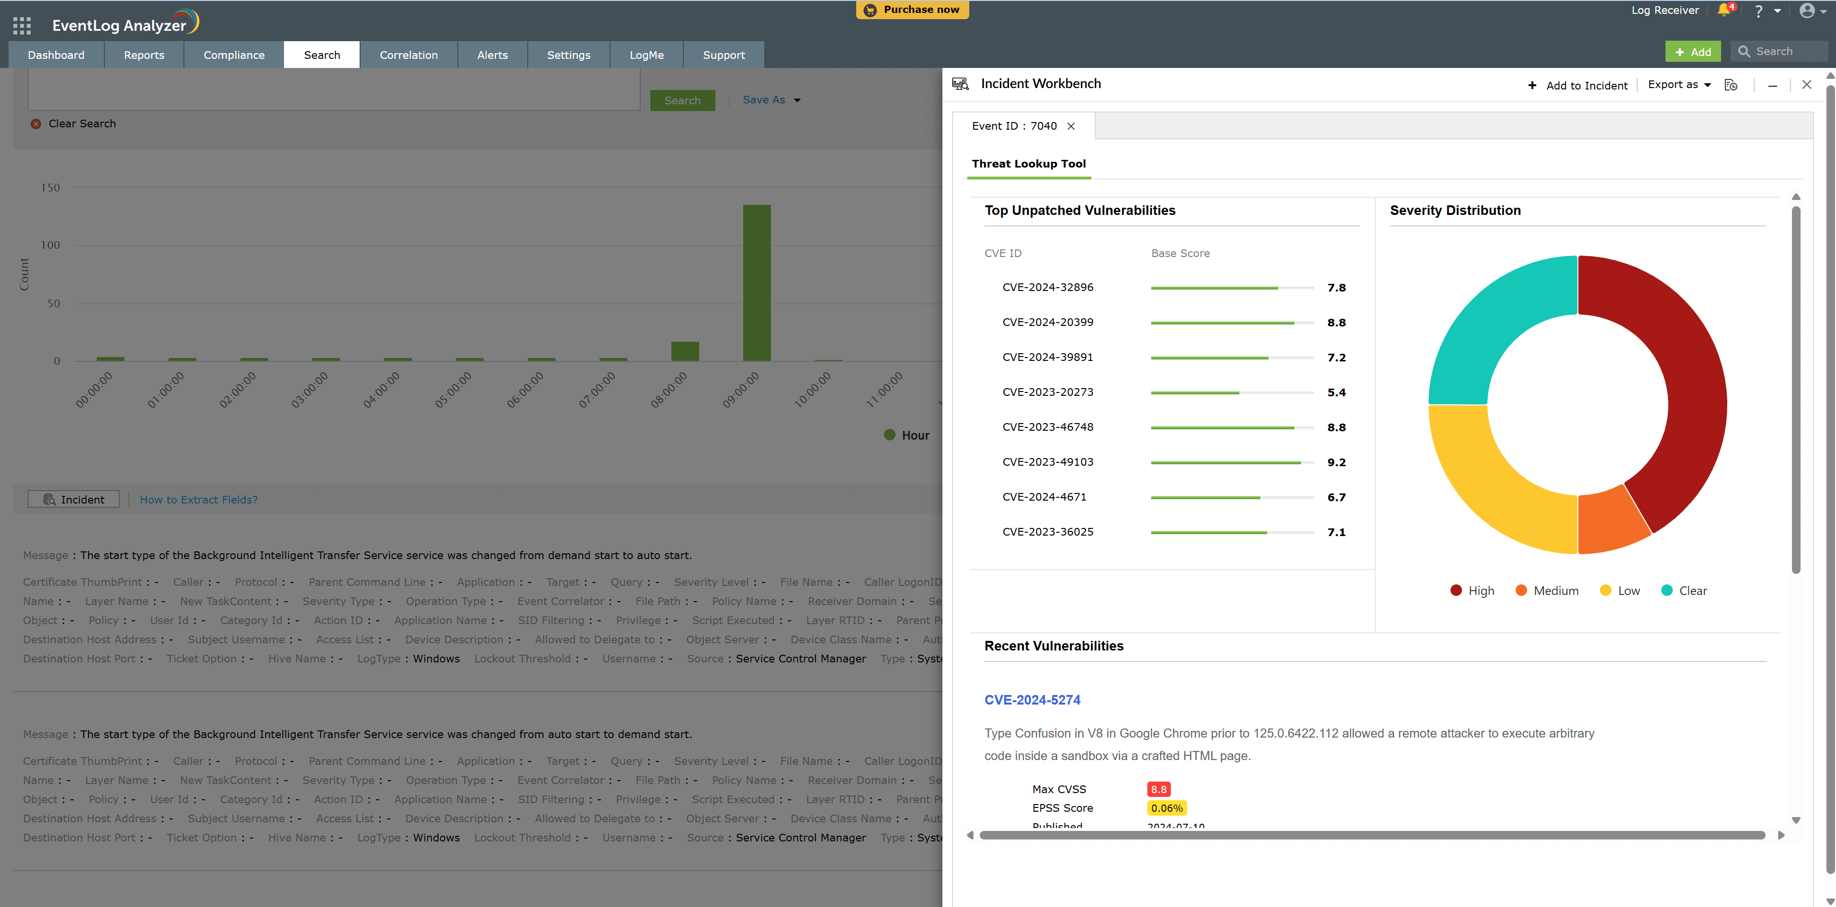Viewport: 1836px width, 907px height.
Task: Open the apps grid launcher icon
Action: point(22,26)
